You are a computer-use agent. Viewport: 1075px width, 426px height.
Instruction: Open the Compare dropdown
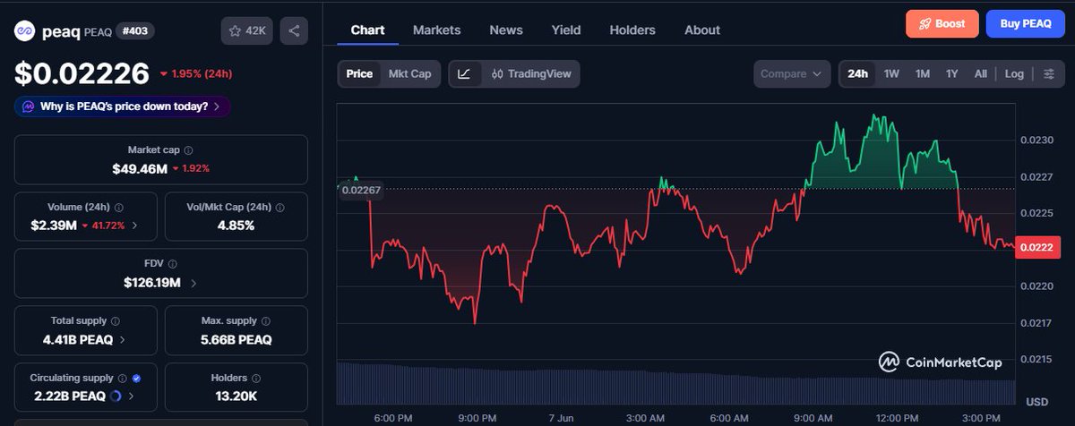tap(792, 73)
